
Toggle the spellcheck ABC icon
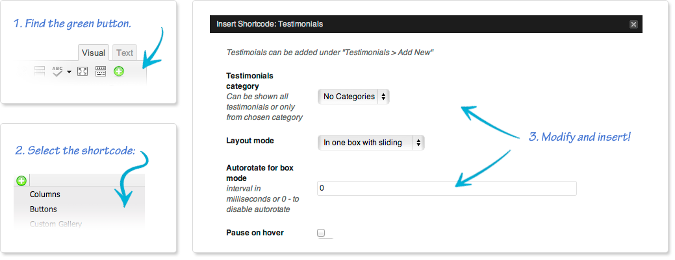(58, 71)
